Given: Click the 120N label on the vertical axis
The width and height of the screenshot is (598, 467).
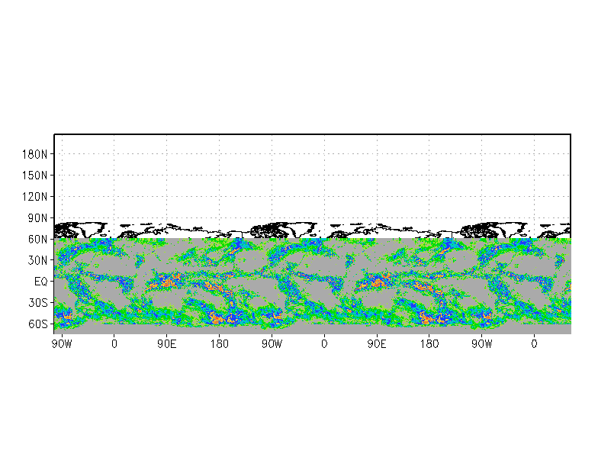Looking at the screenshot, I should click(x=35, y=197).
